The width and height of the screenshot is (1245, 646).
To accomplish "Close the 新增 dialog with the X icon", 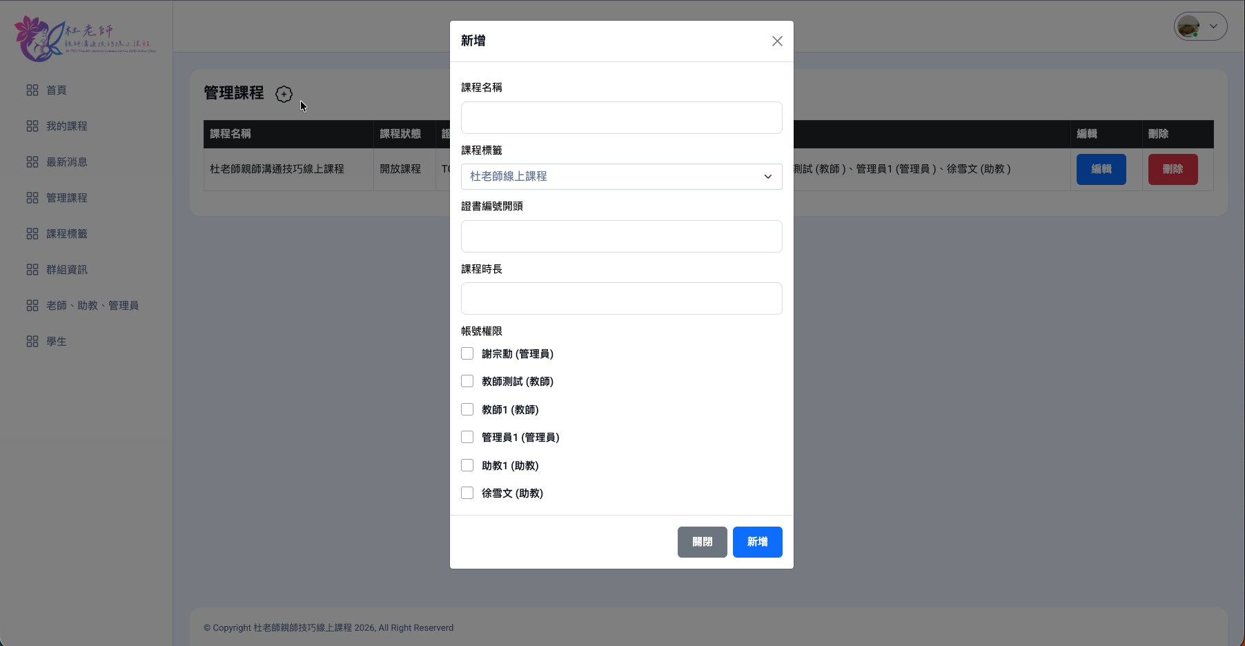I will click(777, 41).
